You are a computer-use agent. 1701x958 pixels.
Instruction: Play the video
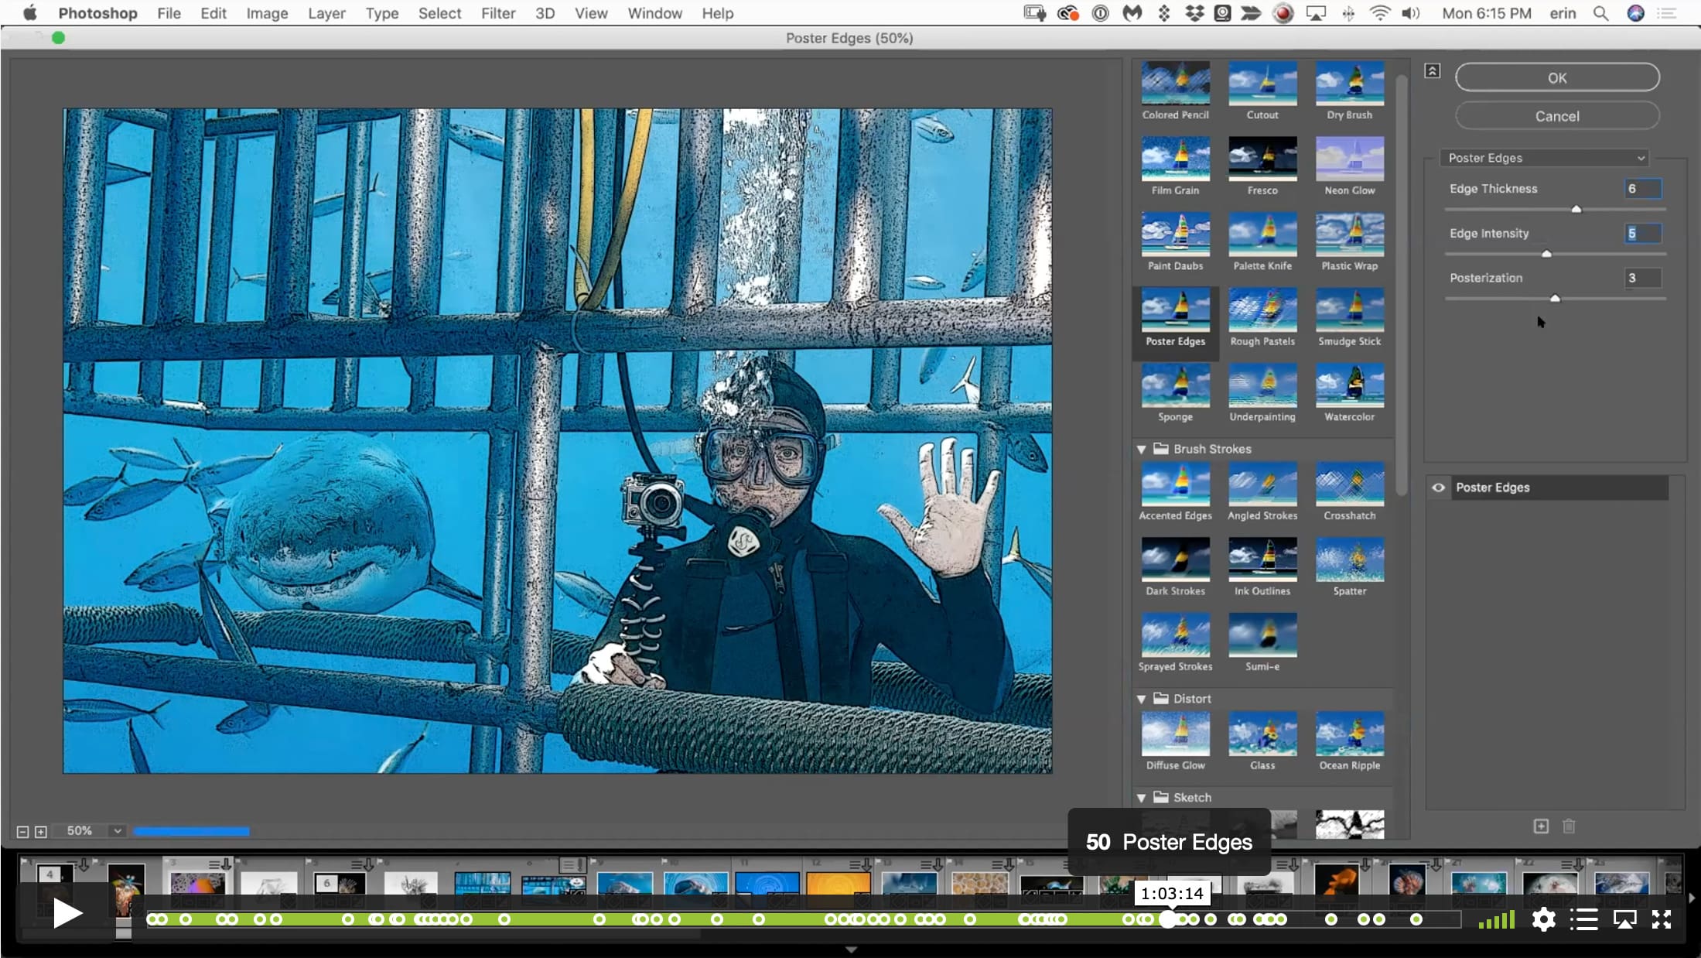point(67,914)
